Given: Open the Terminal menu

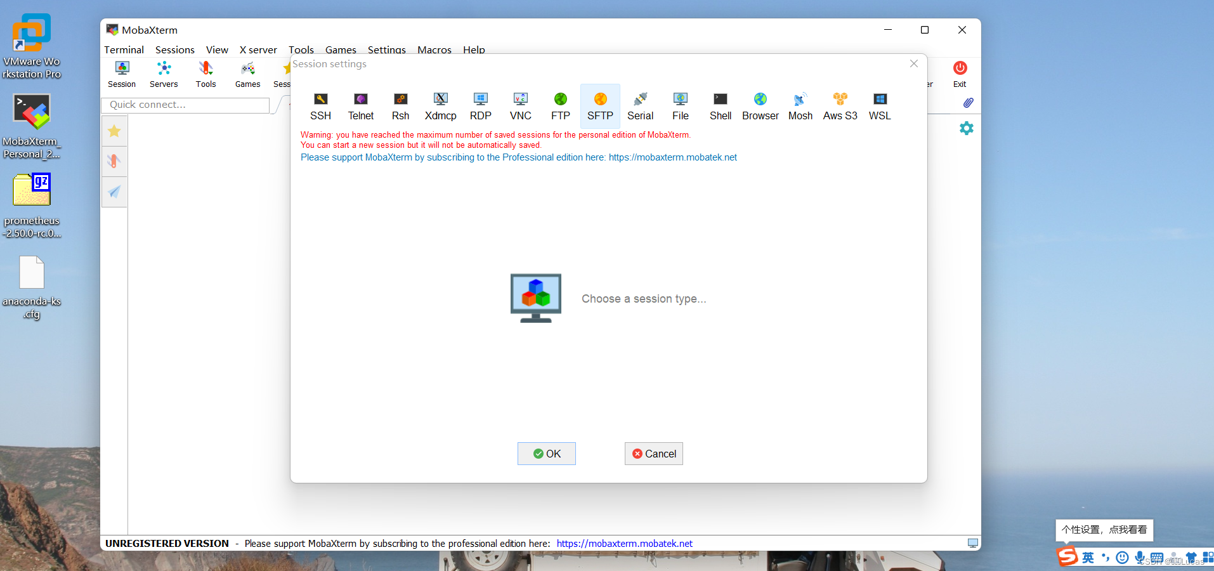Looking at the screenshot, I should click(124, 49).
